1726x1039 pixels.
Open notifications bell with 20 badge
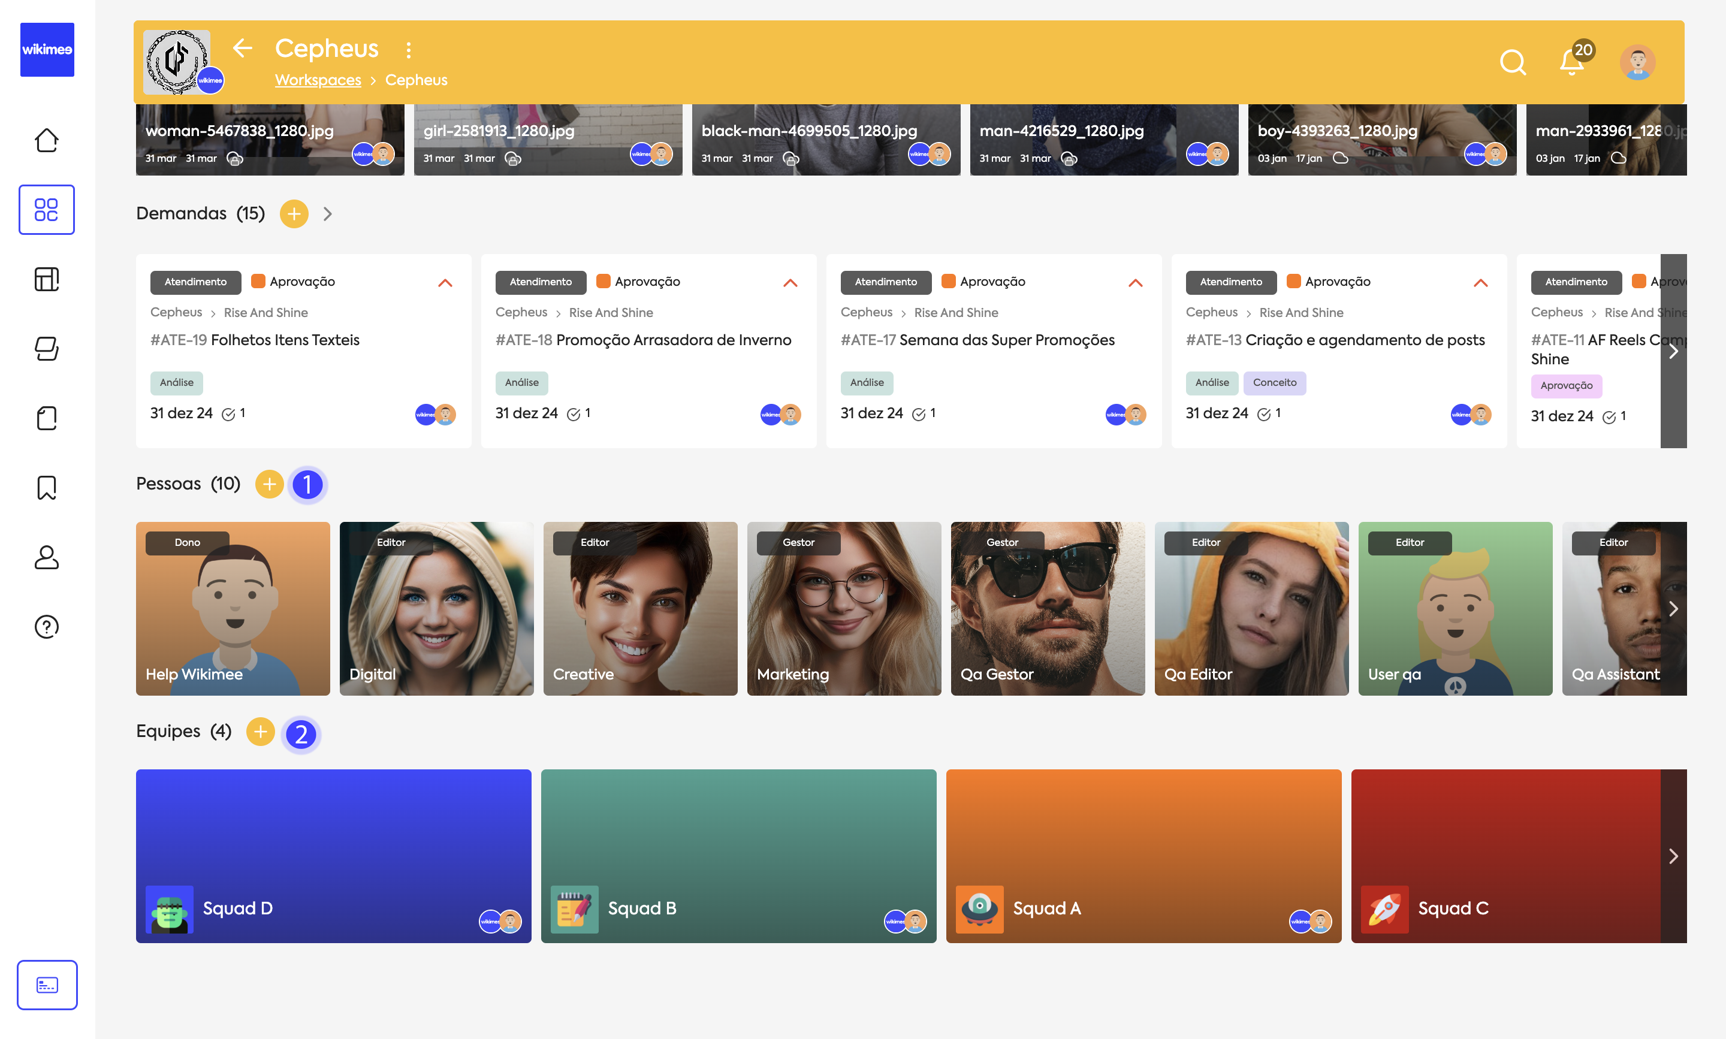point(1572,62)
